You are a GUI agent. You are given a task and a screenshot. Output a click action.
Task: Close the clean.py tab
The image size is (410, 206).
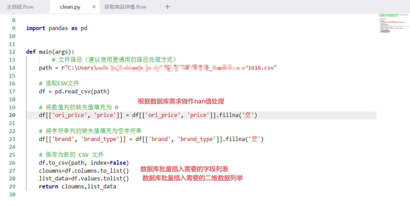94,7
